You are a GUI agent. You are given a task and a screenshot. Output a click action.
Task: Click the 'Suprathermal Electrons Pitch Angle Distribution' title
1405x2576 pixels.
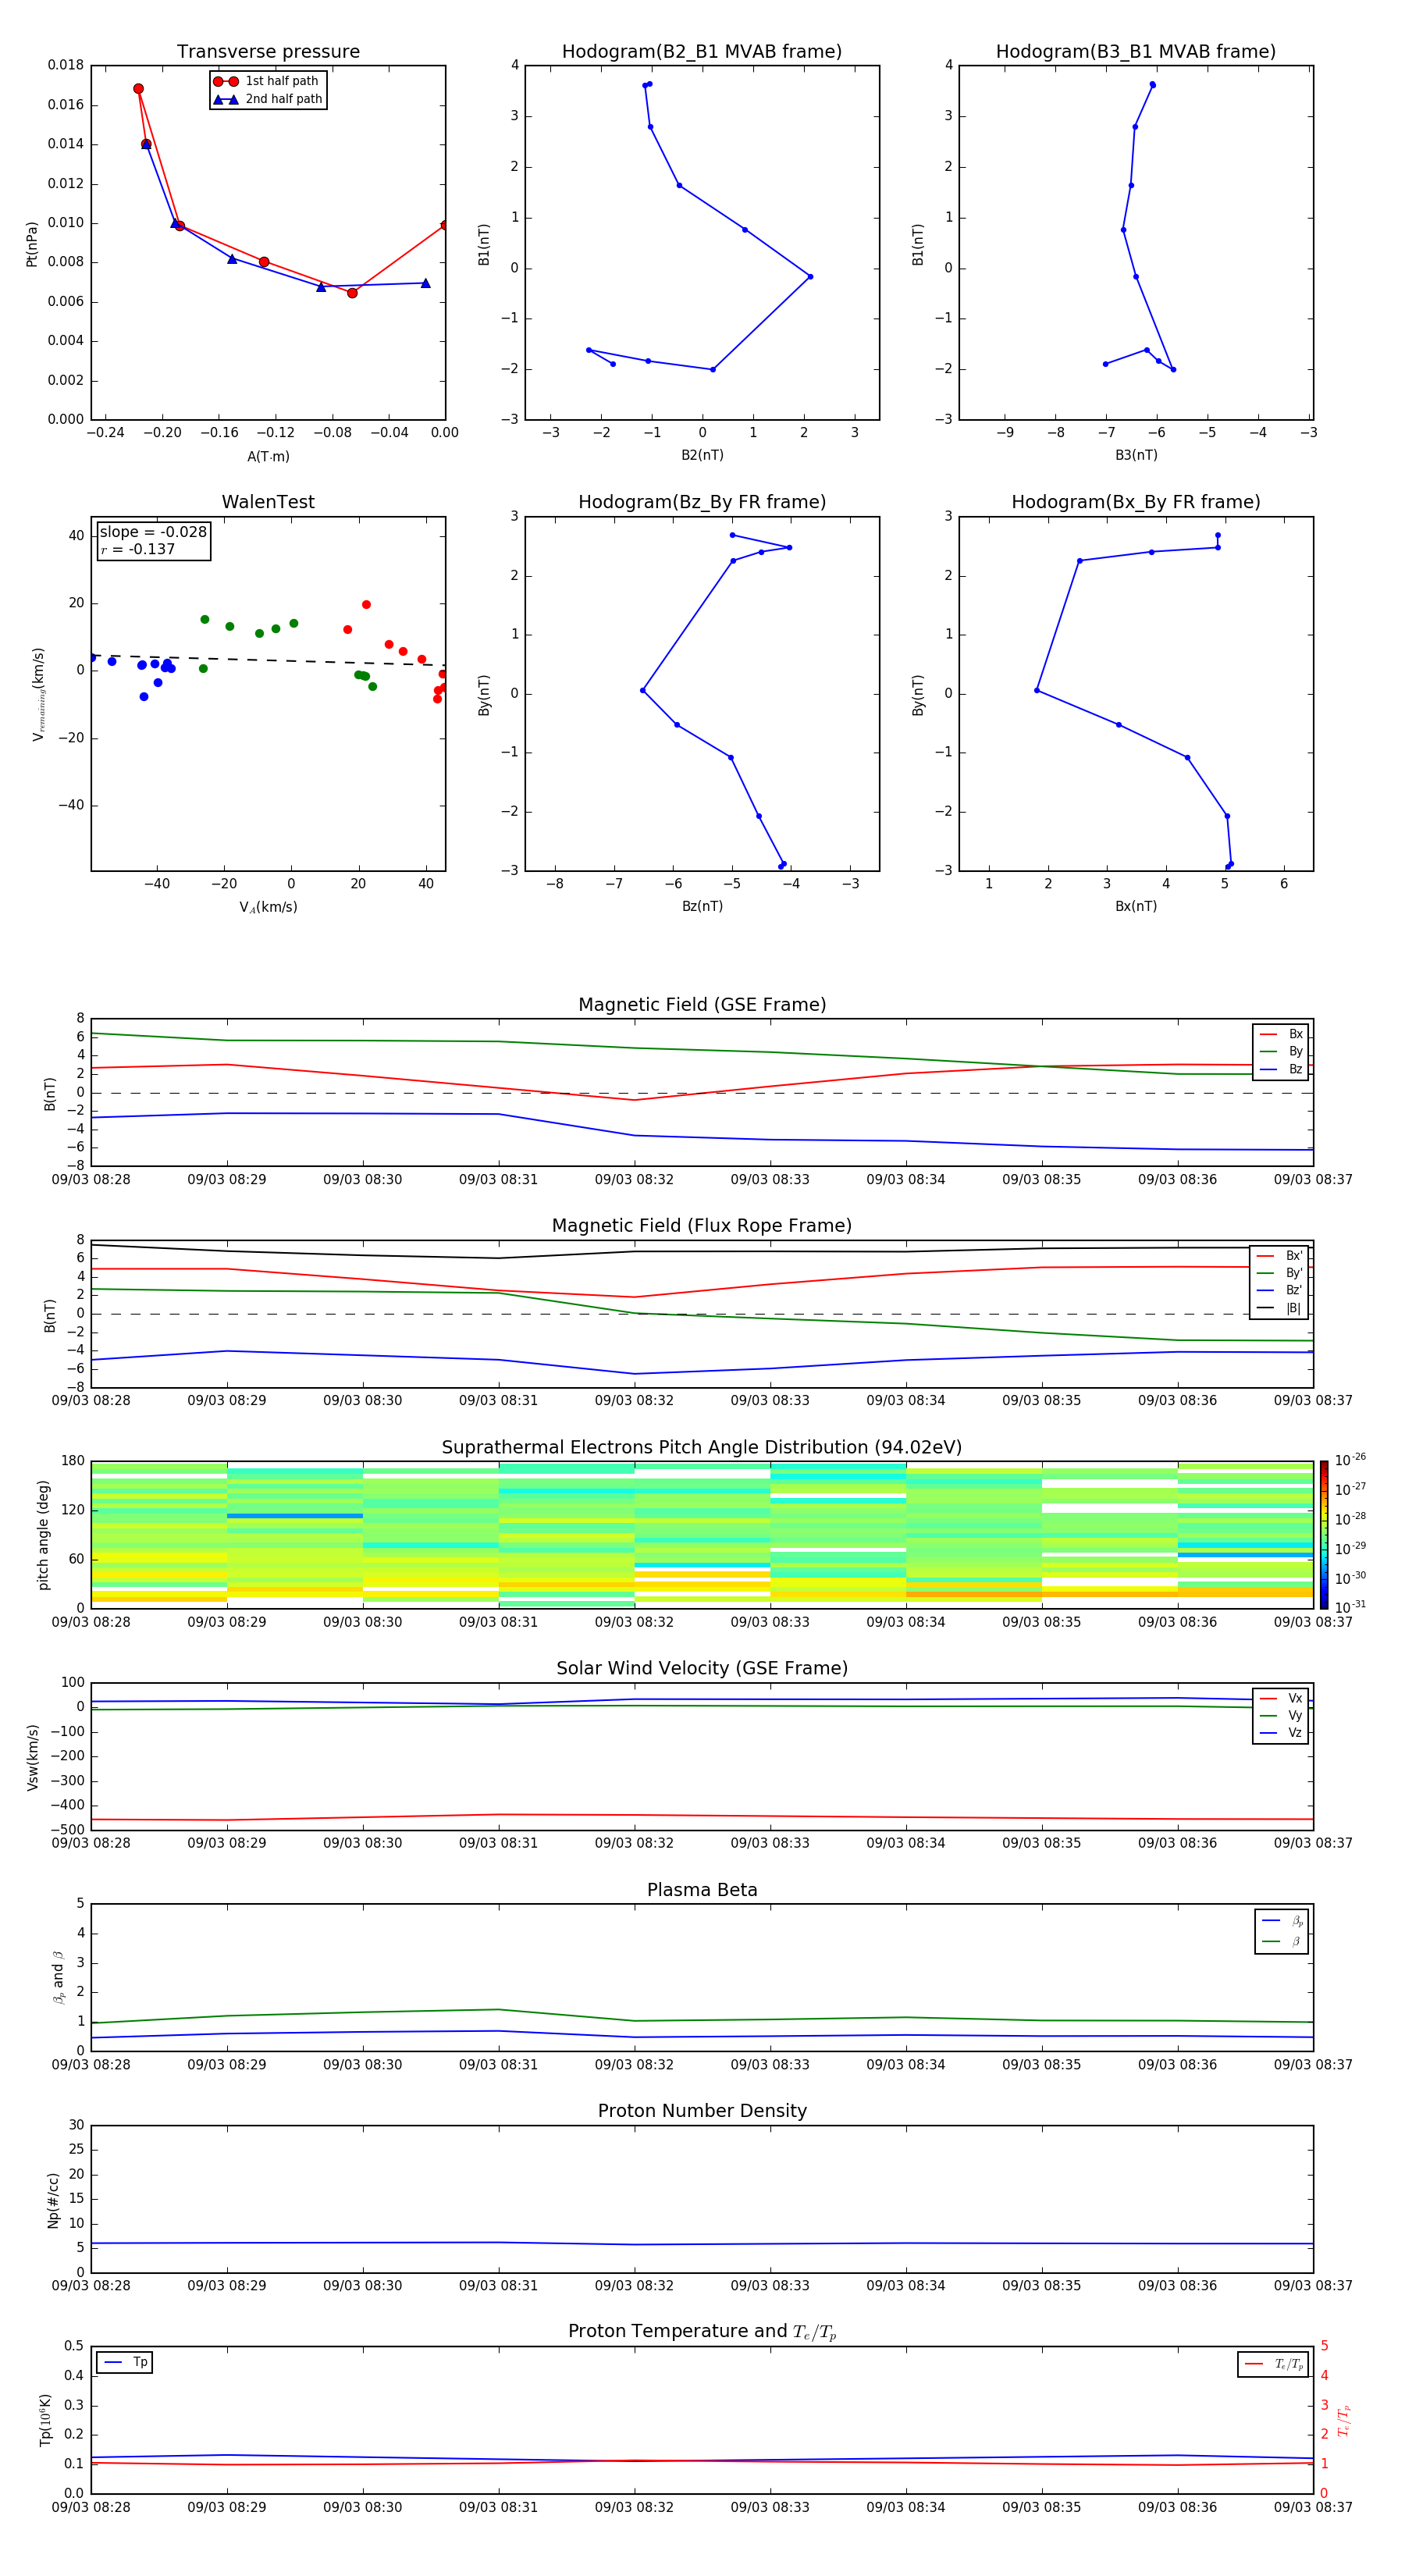coord(702,1448)
